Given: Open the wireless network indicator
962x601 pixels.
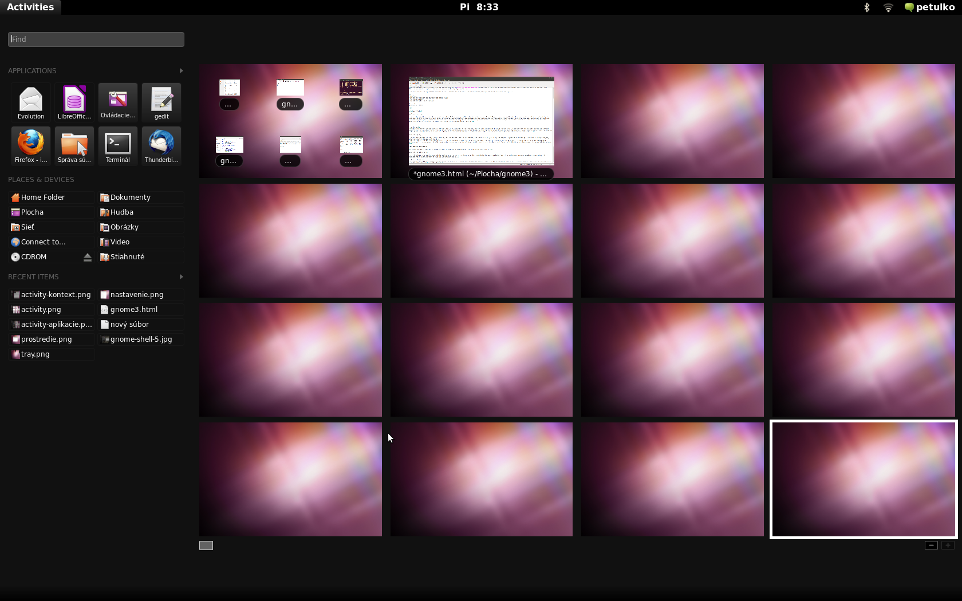Looking at the screenshot, I should pyautogui.click(x=888, y=7).
